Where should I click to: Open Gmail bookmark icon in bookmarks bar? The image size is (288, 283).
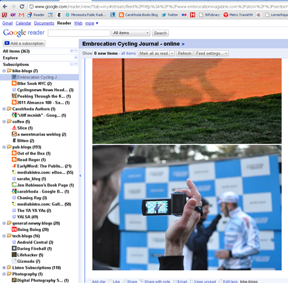[21, 15]
